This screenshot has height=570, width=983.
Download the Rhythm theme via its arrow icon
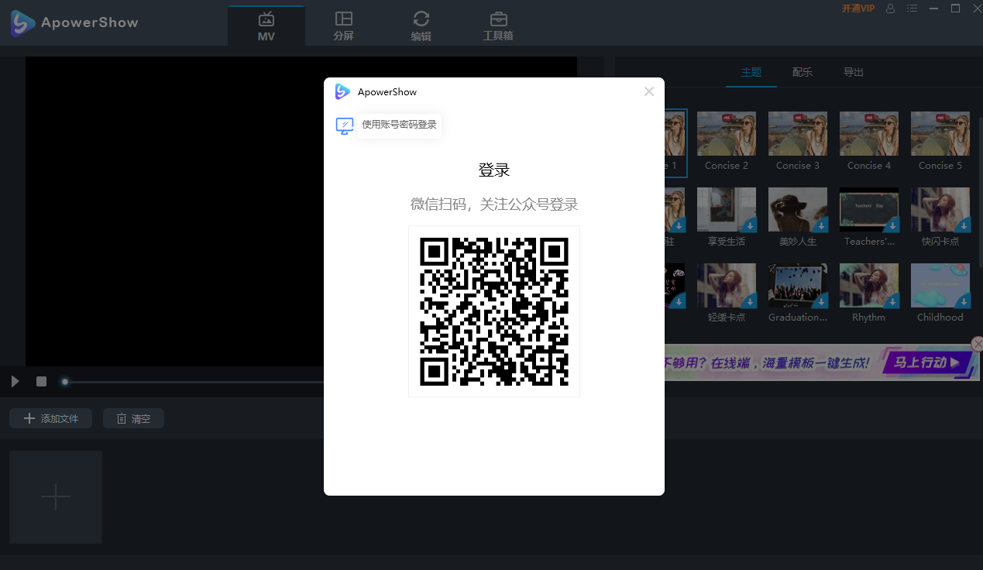tap(892, 302)
